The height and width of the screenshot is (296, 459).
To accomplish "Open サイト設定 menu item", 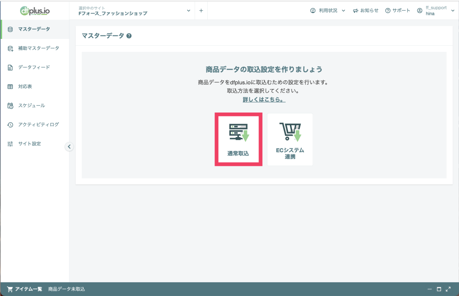I will tap(35, 144).
